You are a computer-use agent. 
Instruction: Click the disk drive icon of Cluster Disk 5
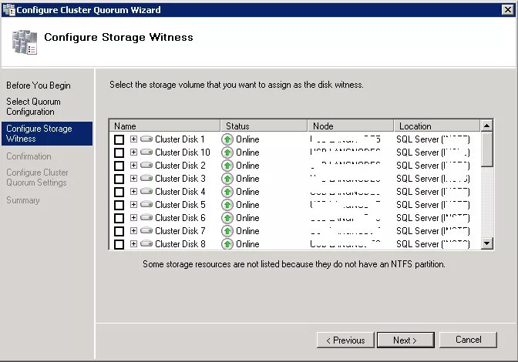tap(146, 204)
